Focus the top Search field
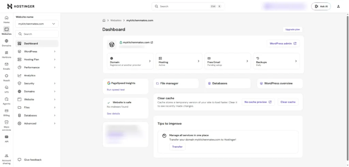 (x=188, y=6)
